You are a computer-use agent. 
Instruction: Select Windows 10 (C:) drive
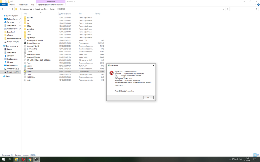[x=13, y=69]
